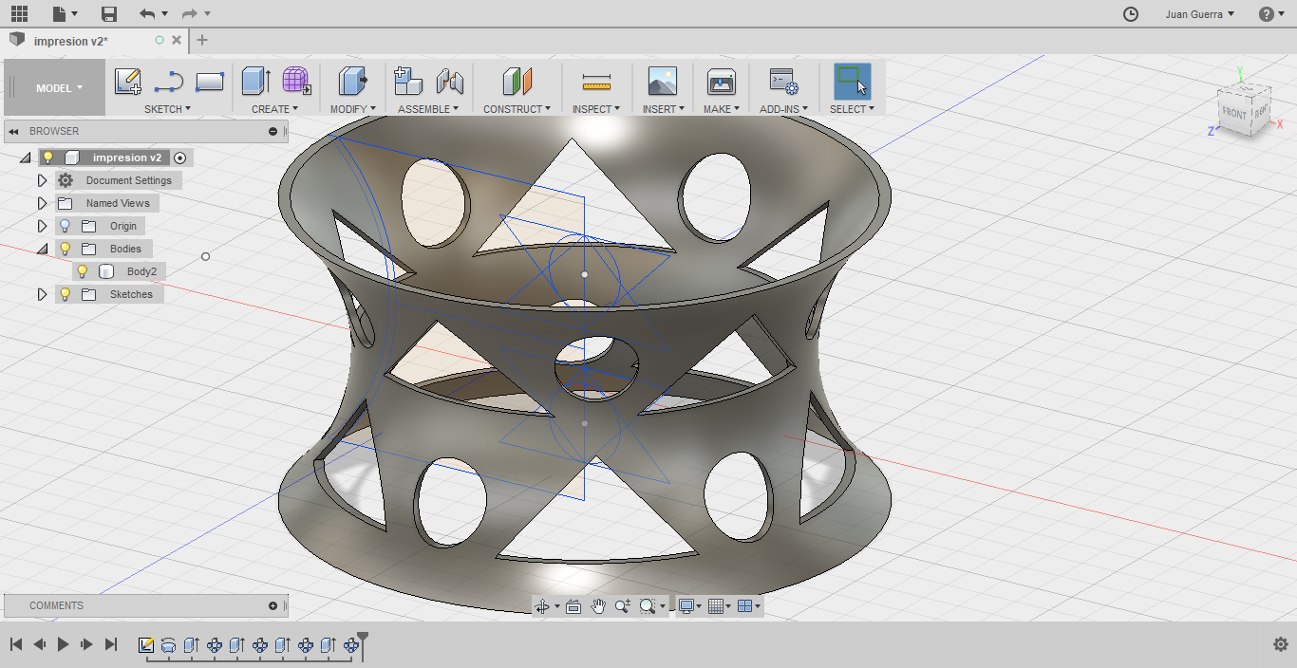Toggle visibility of the Sketches folder

tap(65, 294)
